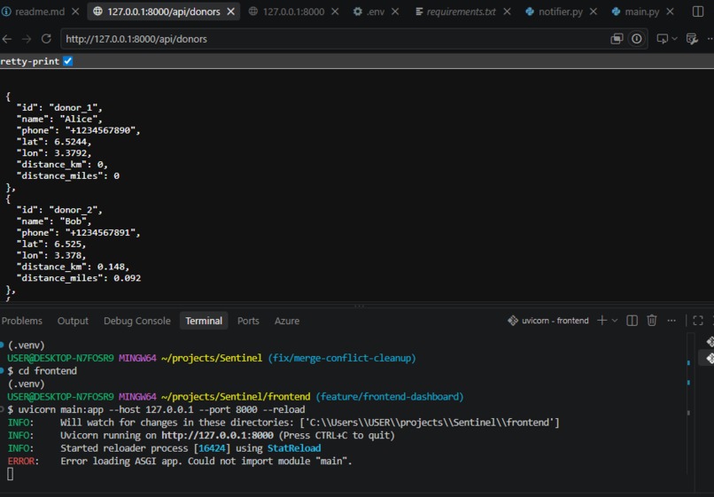Uncheck the Pretty-print checkbox
The image size is (714, 497).
pyautogui.click(x=68, y=61)
